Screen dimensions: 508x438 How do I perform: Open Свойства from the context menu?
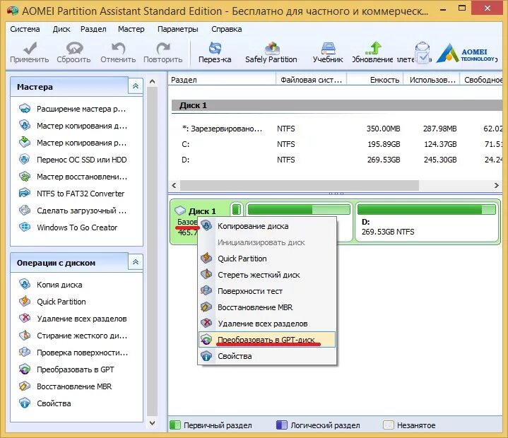click(x=267, y=356)
